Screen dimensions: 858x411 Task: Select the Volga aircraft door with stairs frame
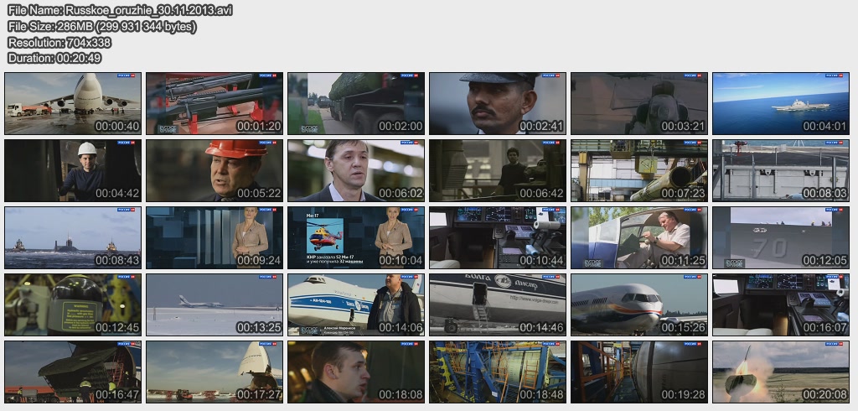[x=497, y=304]
